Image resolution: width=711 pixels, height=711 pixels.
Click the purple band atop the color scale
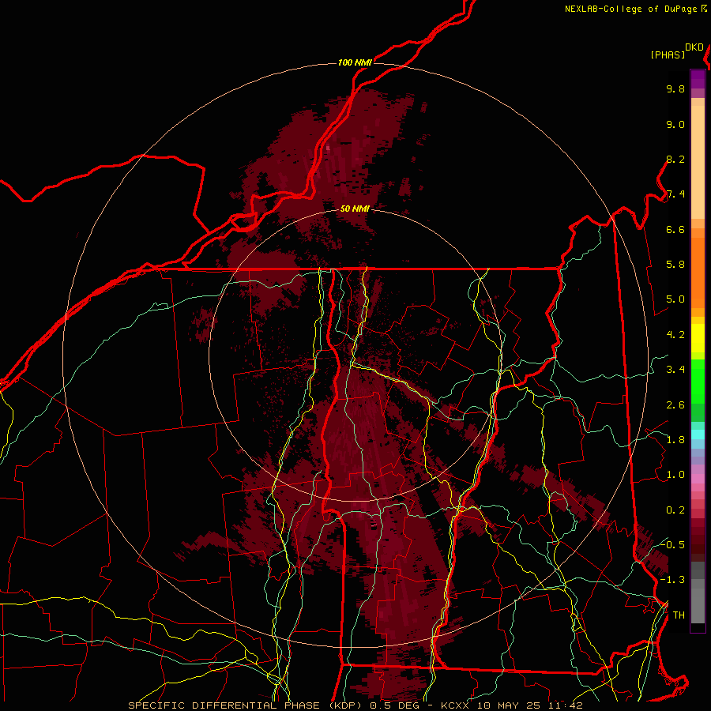click(x=698, y=79)
